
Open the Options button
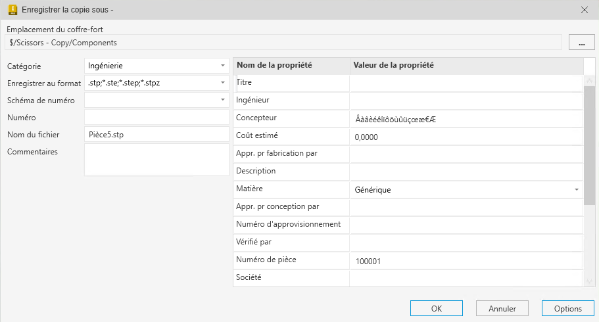[567, 308]
